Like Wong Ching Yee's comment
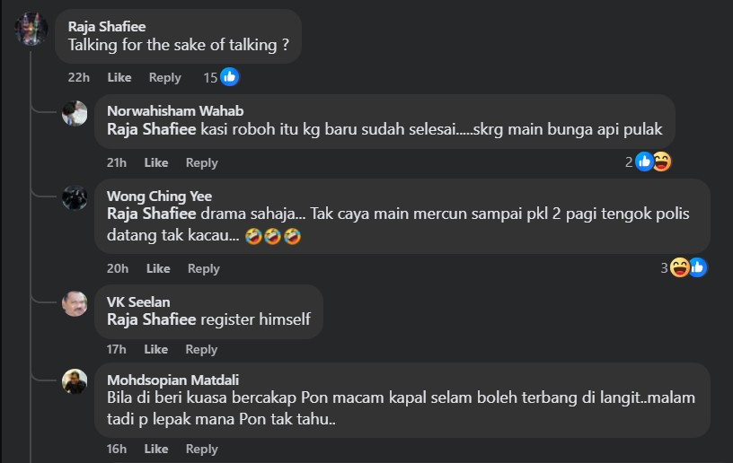 pyautogui.click(x=158, y=268)
